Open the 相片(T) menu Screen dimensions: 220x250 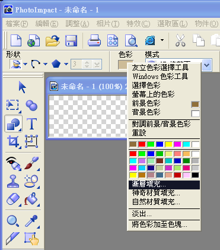[108, 24]
